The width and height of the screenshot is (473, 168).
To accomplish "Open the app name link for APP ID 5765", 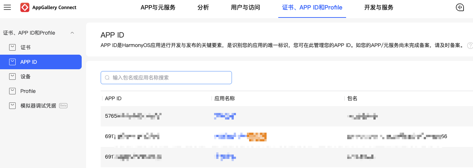I will click(x=225, y=116).
